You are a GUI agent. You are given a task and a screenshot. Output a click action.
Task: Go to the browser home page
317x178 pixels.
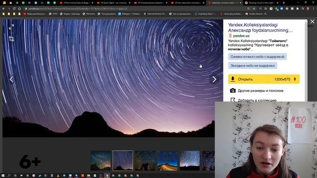[x=19, y=9]
